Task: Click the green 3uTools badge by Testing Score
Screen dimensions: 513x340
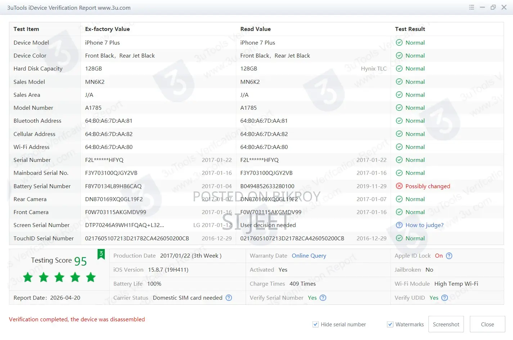Action: (101, 254)
